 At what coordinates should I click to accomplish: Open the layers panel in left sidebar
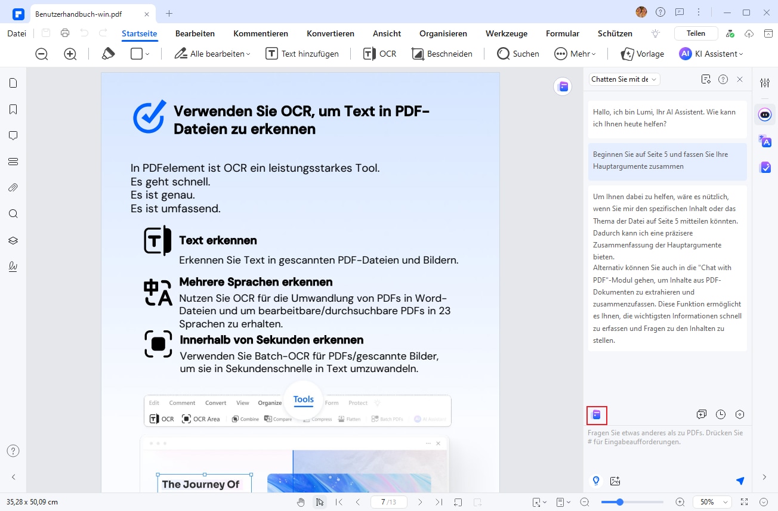(x=13, y=240)
